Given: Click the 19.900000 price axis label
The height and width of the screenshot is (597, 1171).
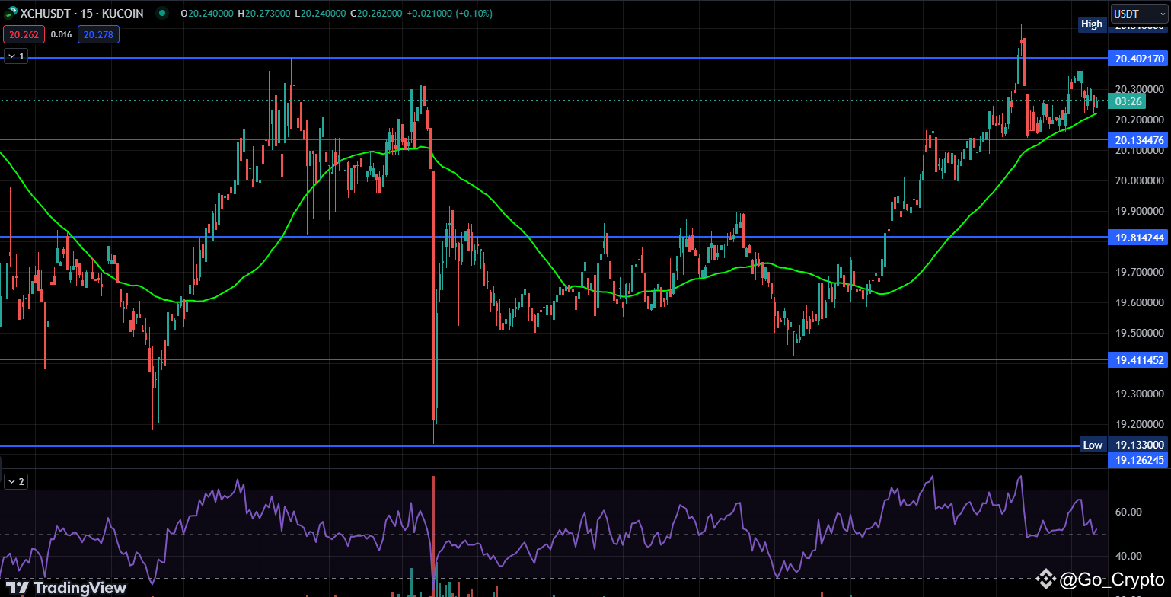Looking at the screenshot, I should (x=1139, y=212).
